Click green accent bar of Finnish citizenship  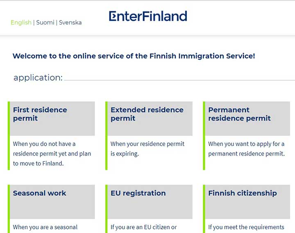(x=204, y=209)
